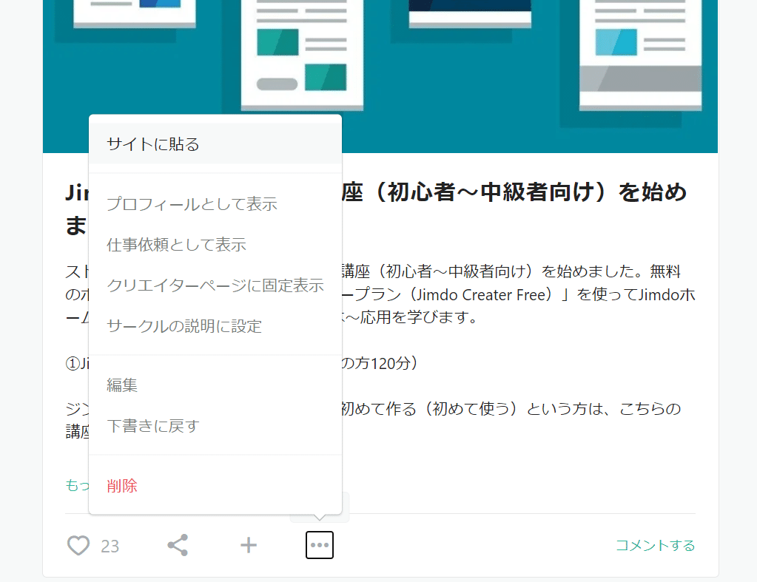Click the コメントする link

click(655, 545)
